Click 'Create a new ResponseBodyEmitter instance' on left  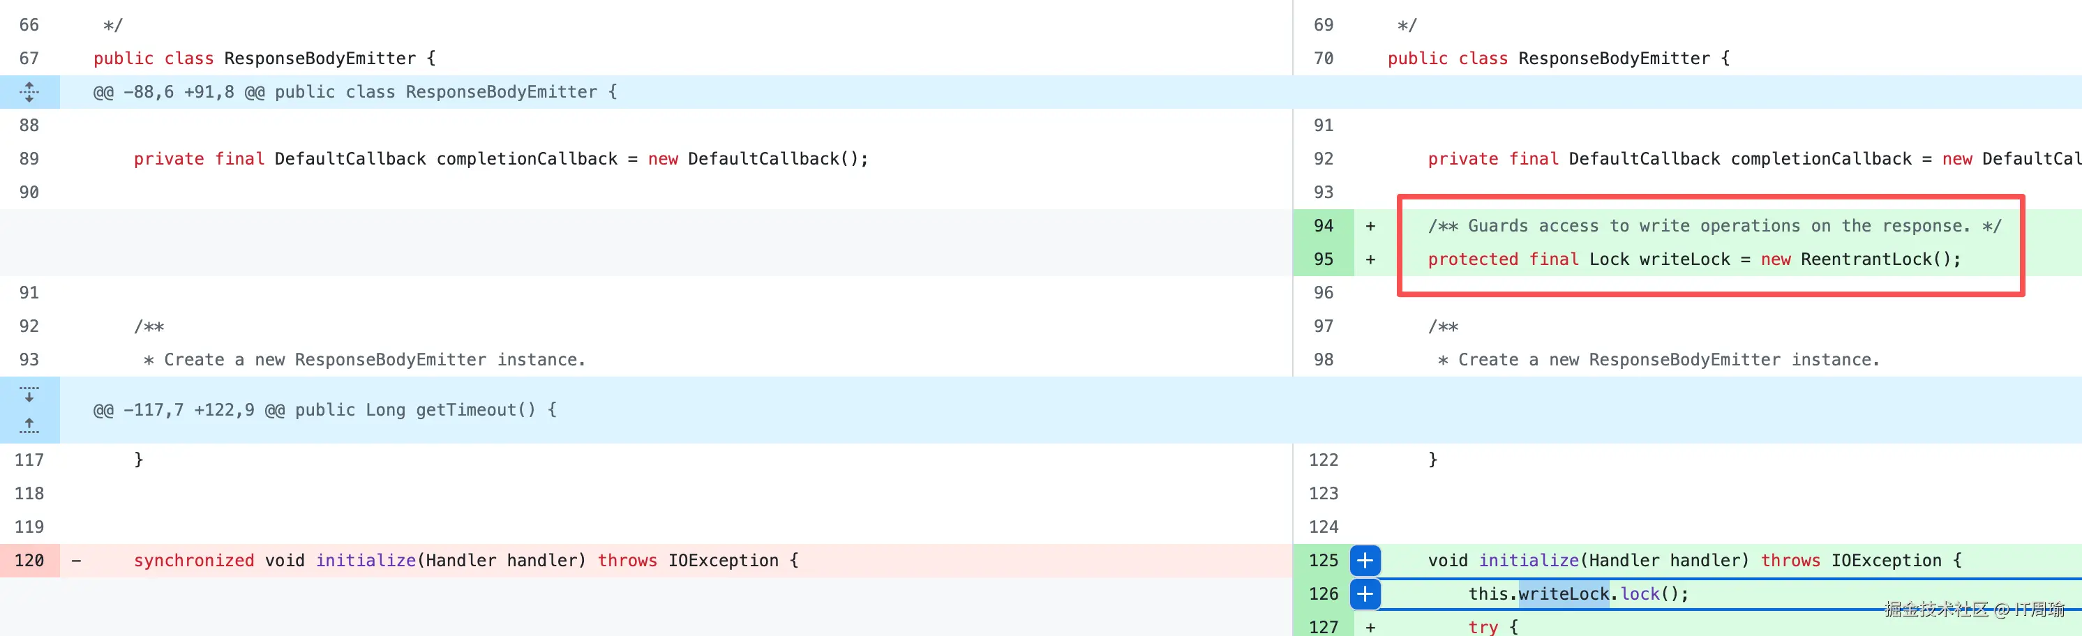coord(371,360)
